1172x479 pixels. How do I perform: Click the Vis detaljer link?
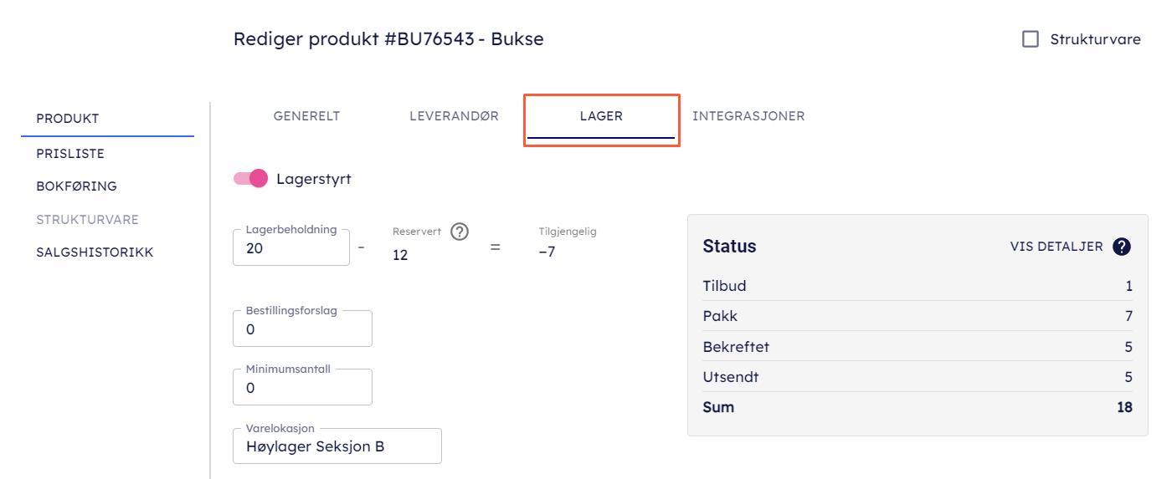tap(1056, 247)
